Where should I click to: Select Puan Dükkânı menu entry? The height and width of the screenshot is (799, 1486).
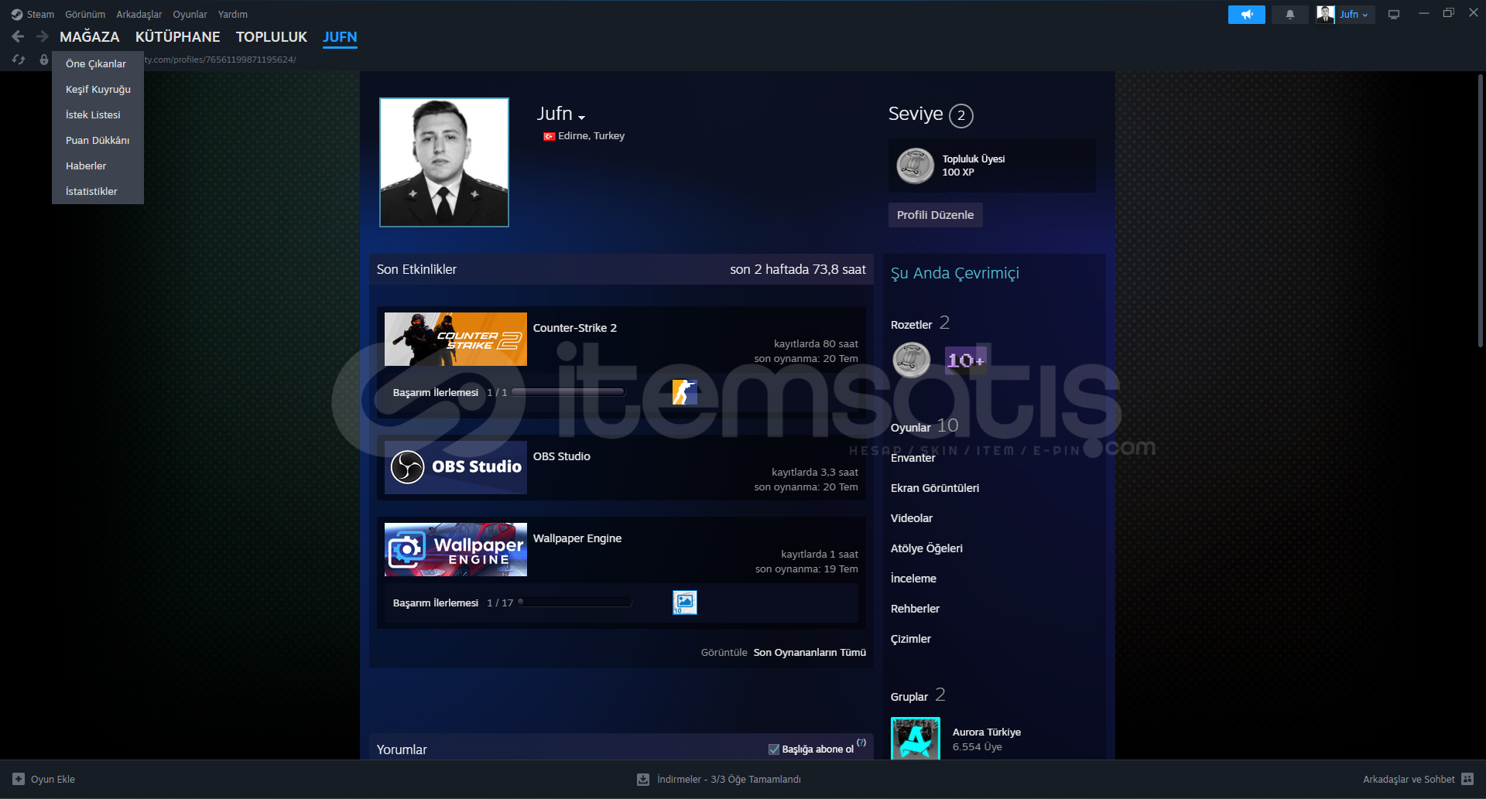coord(98,140)
